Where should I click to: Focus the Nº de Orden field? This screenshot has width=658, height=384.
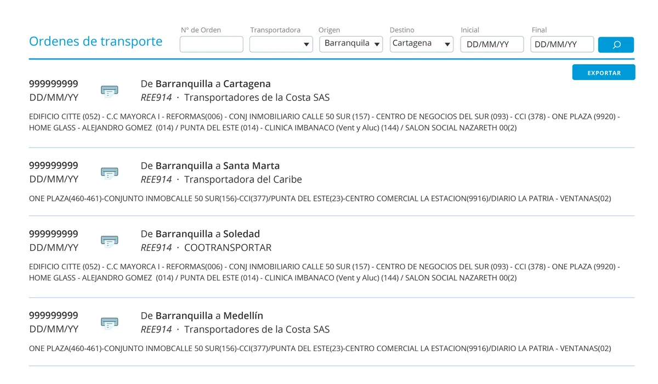pyautogui.click(x=212, y=44)
